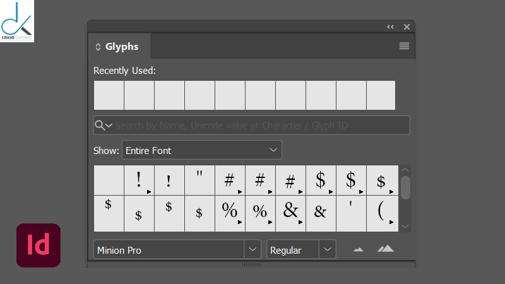Screen dimensions: 505x284
Task: Open the Glyphs panel hamburger menu
Action: click(x=404, y=46)
